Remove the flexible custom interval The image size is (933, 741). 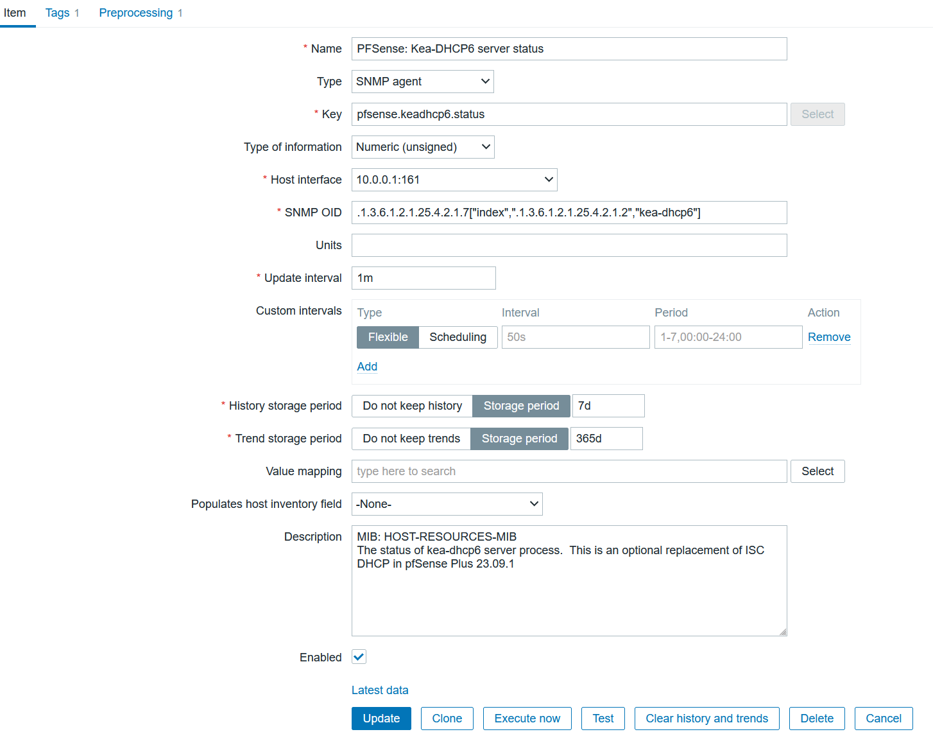[828, 337]
